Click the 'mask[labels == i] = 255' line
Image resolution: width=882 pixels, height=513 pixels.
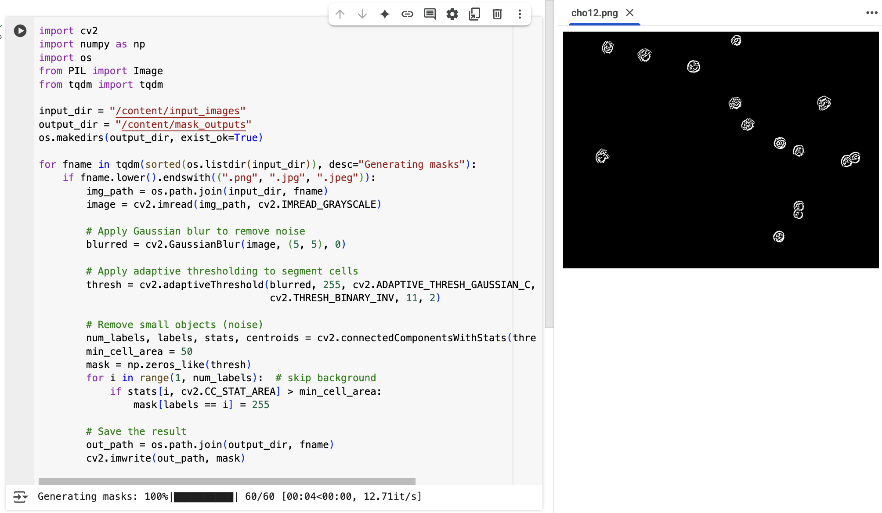(x=201, y=405)
